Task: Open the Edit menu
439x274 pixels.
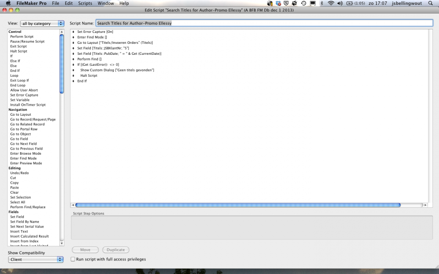Action: 68,4
